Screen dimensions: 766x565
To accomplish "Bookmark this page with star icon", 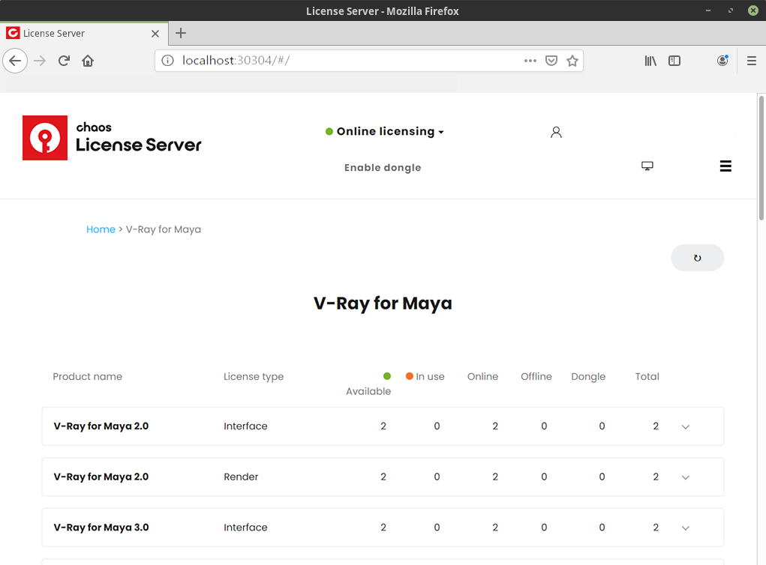I will tap(572, 61).
